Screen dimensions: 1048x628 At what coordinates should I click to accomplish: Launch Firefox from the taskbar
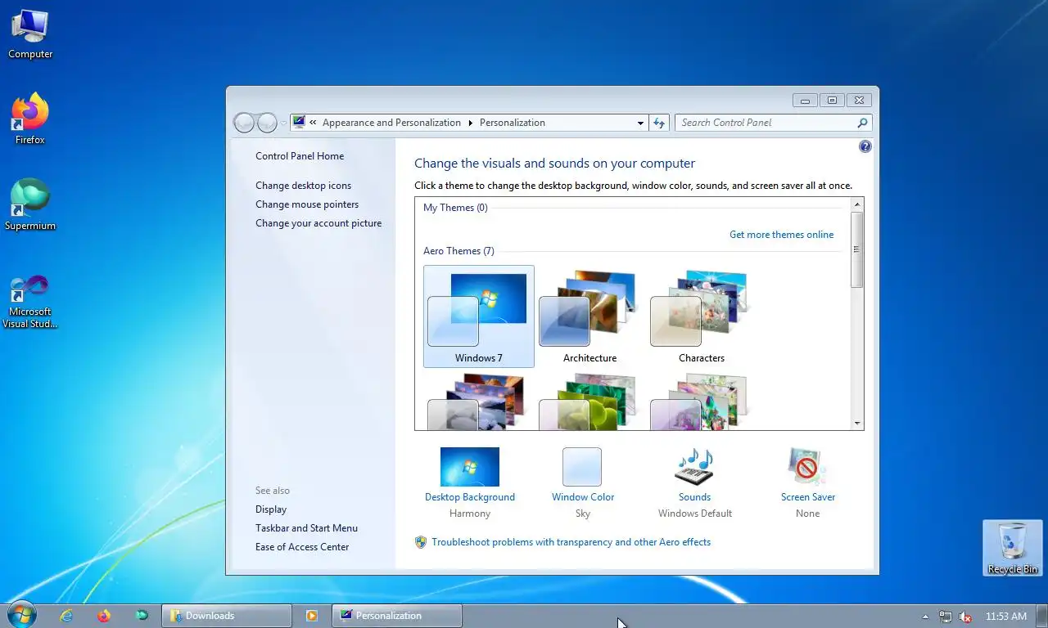coord(104,616)
